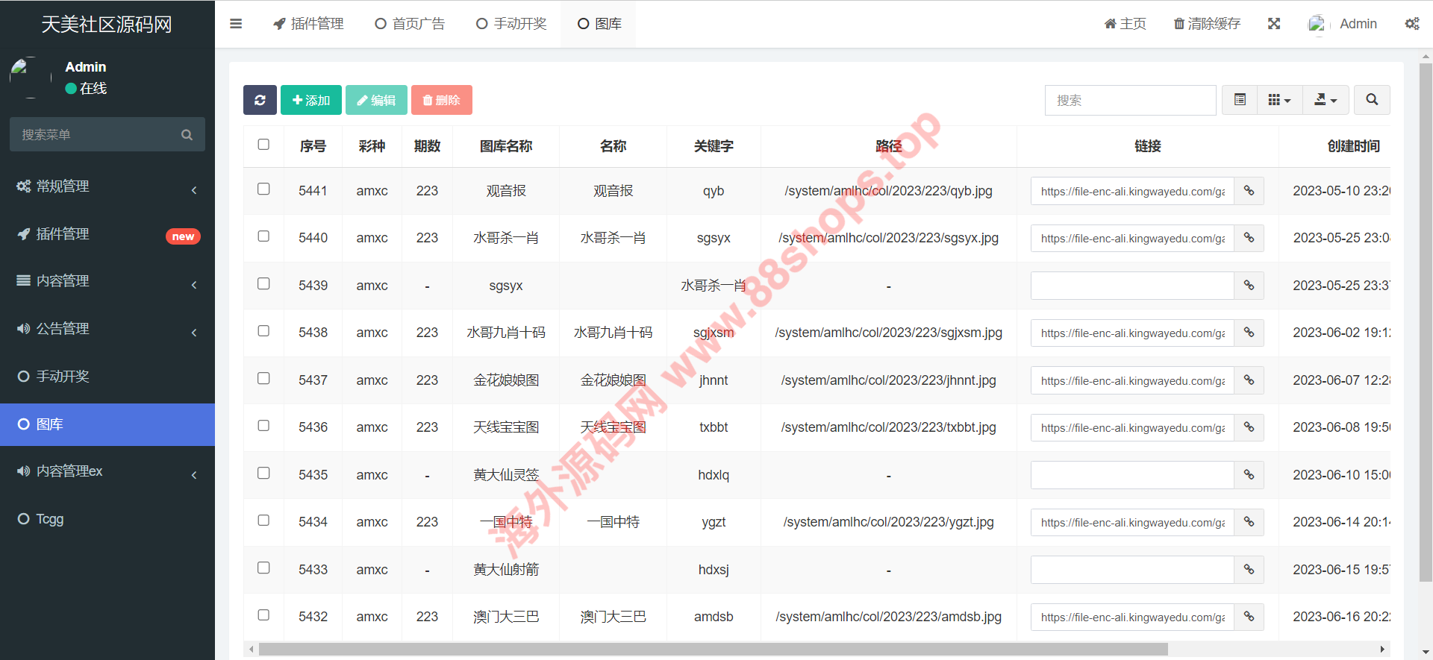Image resolution: width=1433 pixels, height=660 pixels.
Task: Click the 搜索 input field above table
Action: 1130,100
